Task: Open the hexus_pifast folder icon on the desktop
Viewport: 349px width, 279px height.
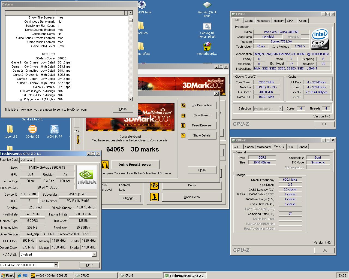Action: pyautogui.click(x=141, y=46)
